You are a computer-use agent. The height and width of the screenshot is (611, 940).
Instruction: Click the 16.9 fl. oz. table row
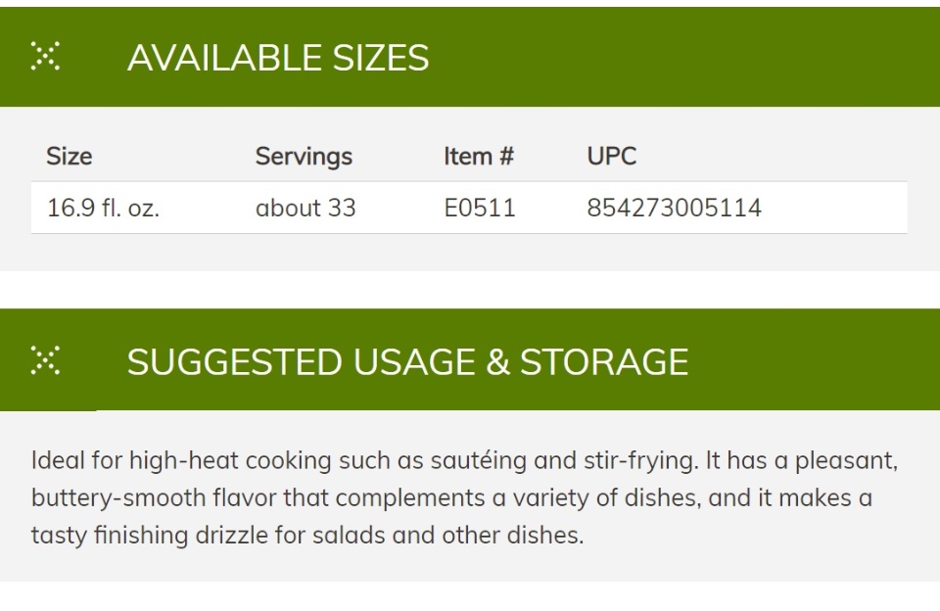pyautogui.click(x=469, y=208)
